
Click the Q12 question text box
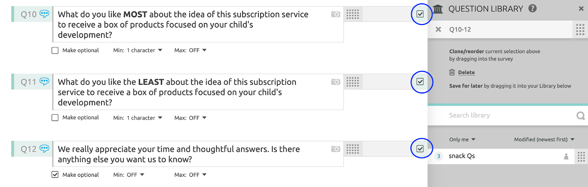click(191, 154)
